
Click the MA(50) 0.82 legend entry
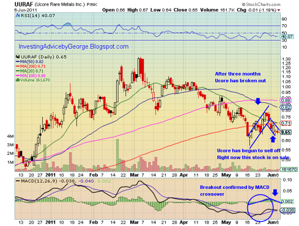29,62
